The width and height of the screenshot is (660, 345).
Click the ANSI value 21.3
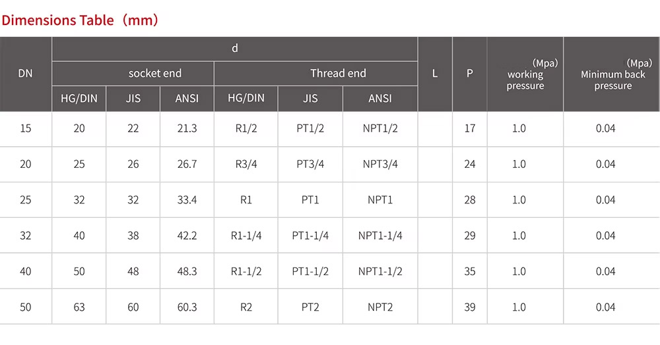click(x=187, y=128)
